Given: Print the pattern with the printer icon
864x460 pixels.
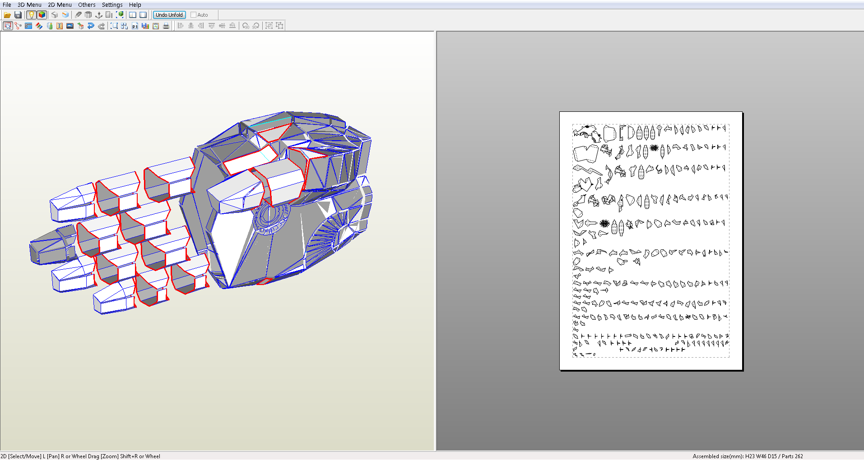Looking at the screenshot, I should 166,26.
